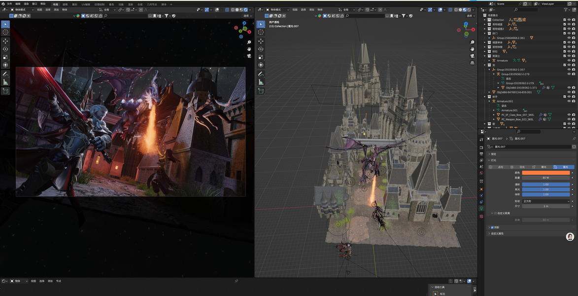This screenshot has width=578, height=296.
Task: Select the Measure tool in left viewport
Action: (5, 82)
